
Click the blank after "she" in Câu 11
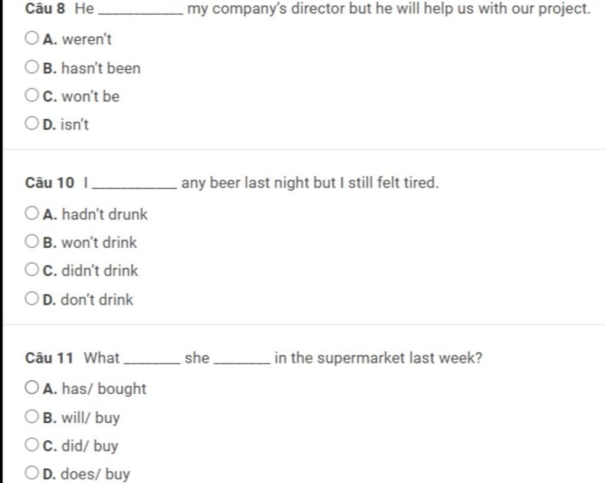[x=245, y=360]
